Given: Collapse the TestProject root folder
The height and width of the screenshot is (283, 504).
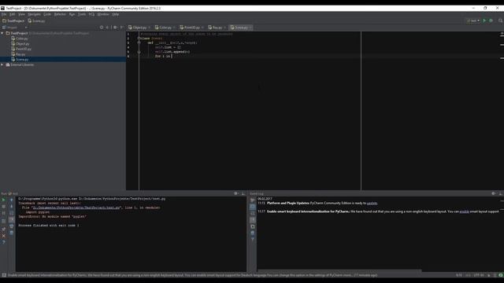Looking at the screenshot, I should pyautogui.click(x=2, y=33).
